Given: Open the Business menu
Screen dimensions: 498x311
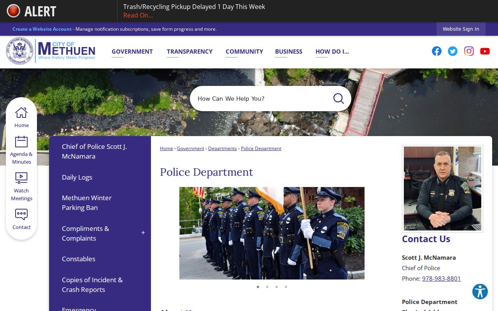Looking at the screenshot, I should [289, 51].
